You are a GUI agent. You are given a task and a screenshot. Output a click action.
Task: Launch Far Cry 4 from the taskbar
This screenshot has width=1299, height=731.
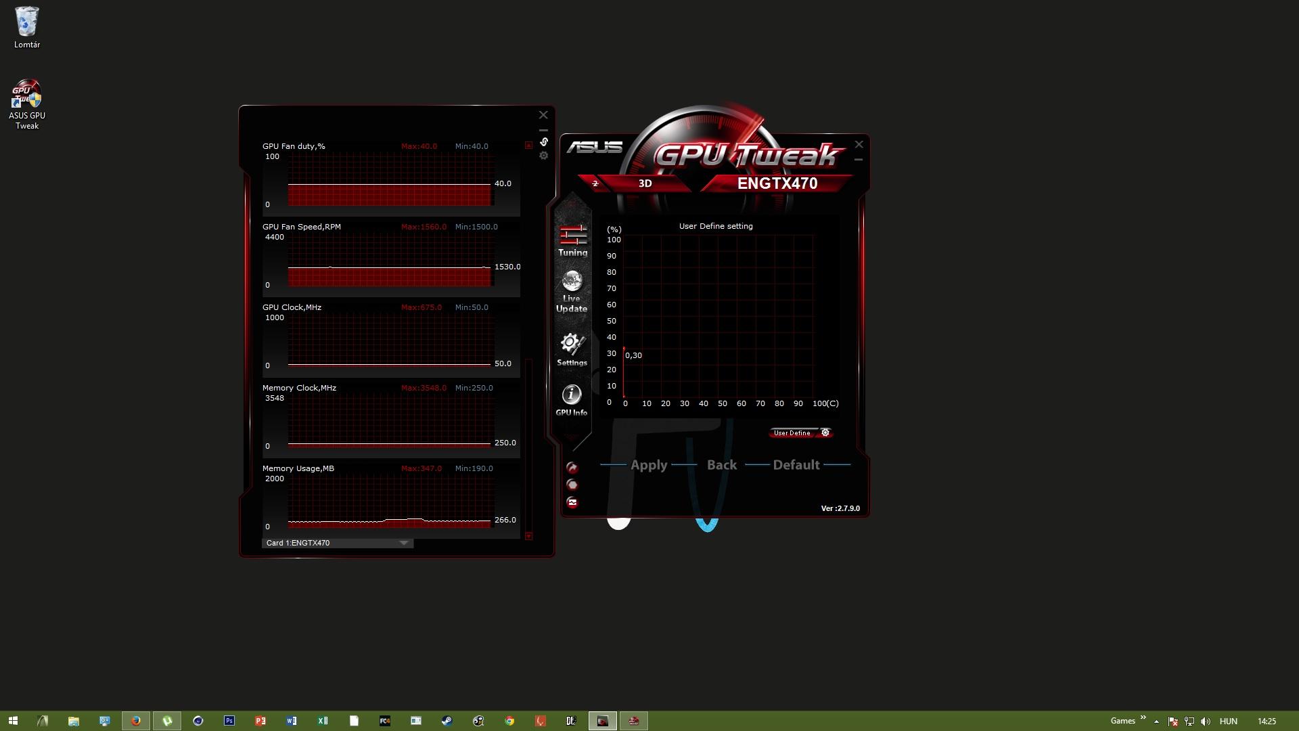(x=385, y=721)
